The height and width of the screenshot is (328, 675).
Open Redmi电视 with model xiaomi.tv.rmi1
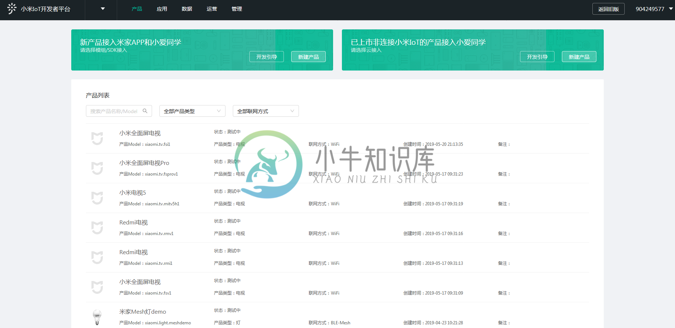(134, 252)
